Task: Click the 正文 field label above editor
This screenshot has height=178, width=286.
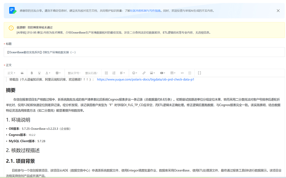Action: click(9, 65)
